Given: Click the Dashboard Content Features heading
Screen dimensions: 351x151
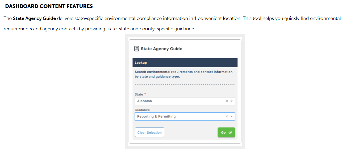Looking at the screenshot, I should [49, 6].
